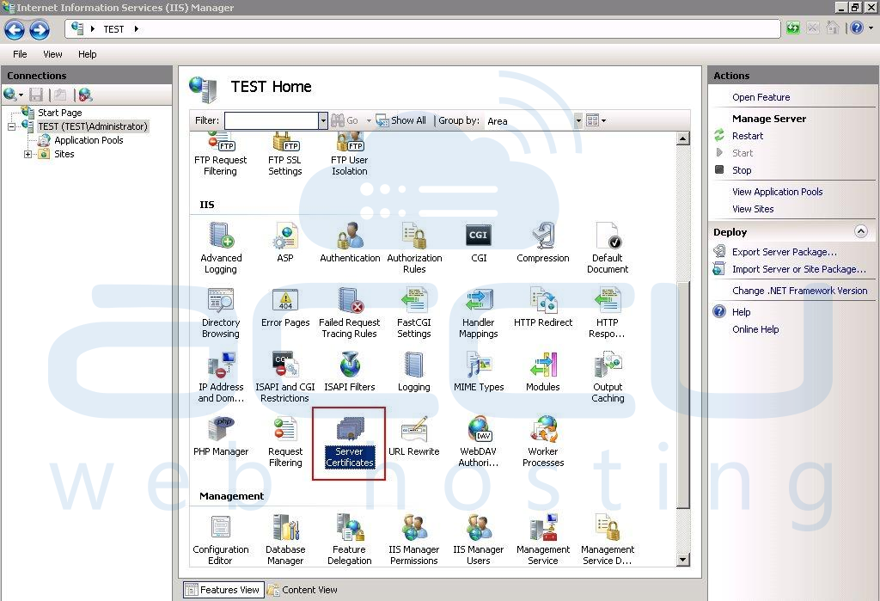Open the Compression feature
880x601 pixels.
point(543,242)
